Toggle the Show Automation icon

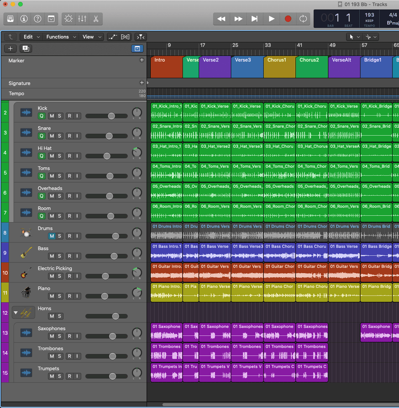[113, 37]
